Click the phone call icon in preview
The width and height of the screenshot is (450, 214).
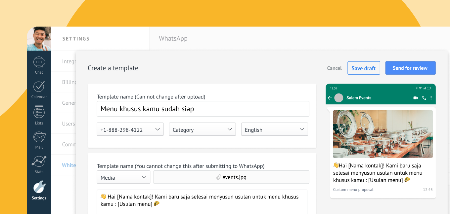coord(424,98)
